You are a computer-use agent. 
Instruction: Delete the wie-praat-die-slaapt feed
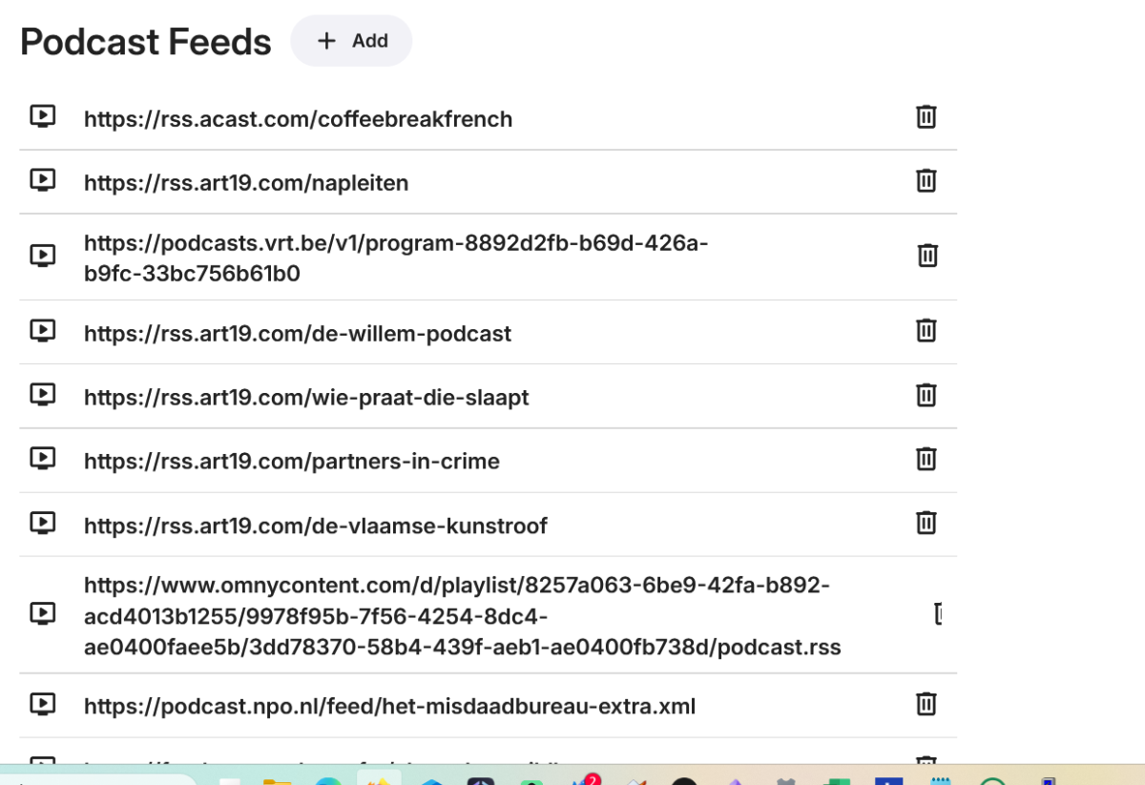click(x=926, y=395)
